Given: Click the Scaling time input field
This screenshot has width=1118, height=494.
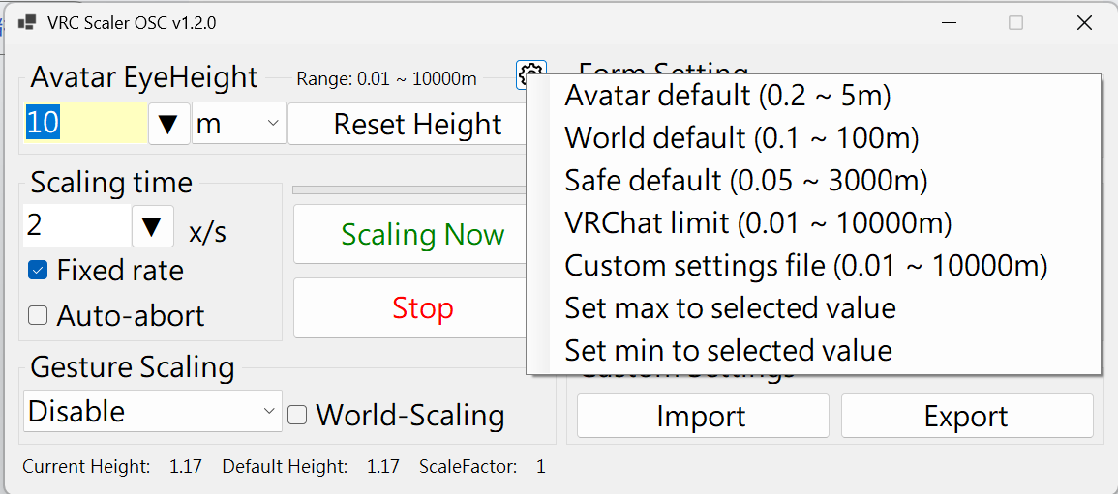Looking at the screenshot, I should (77, 227).
